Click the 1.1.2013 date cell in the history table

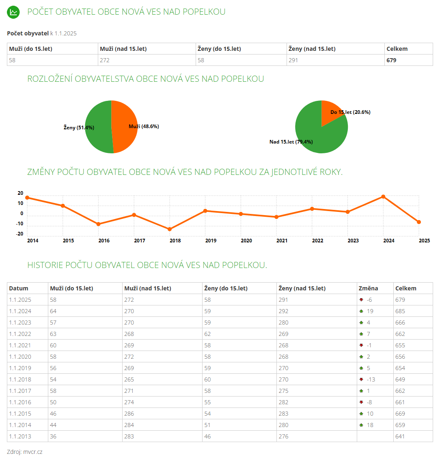click(20, 436)
